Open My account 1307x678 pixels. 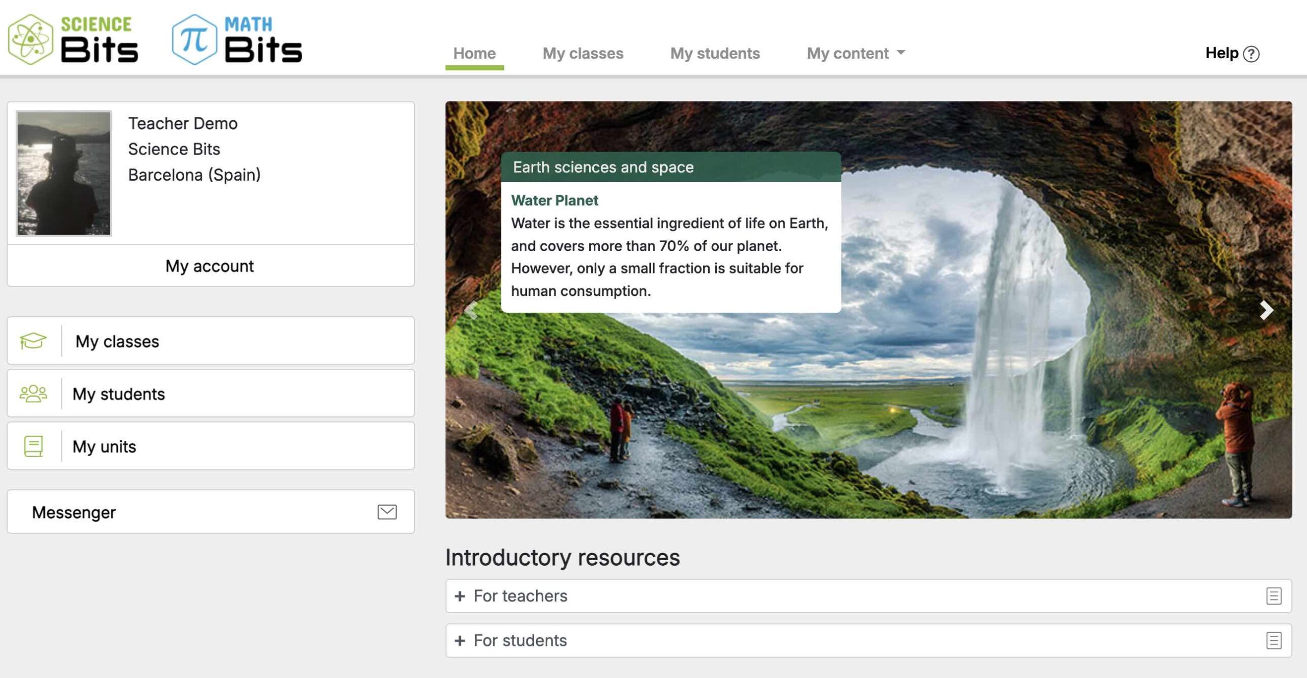coord(210,266)
